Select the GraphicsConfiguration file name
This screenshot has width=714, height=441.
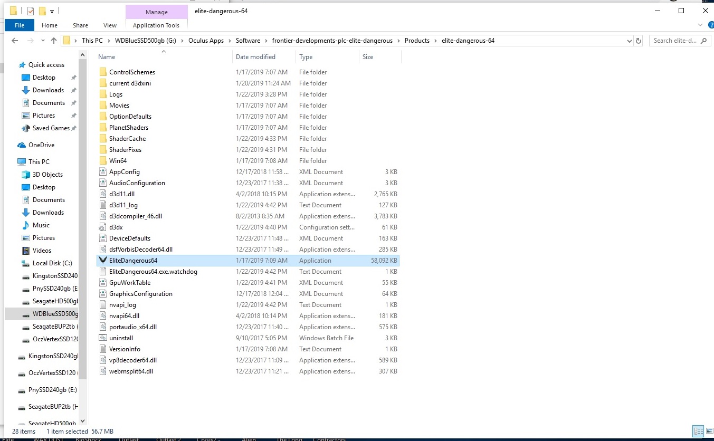140,293
